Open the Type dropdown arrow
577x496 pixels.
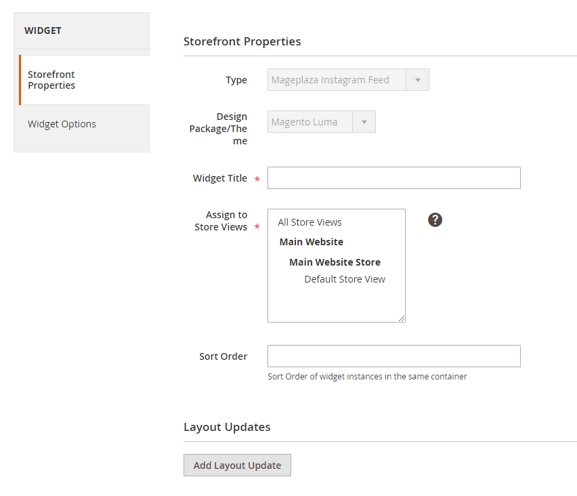[x=418, y=80]
